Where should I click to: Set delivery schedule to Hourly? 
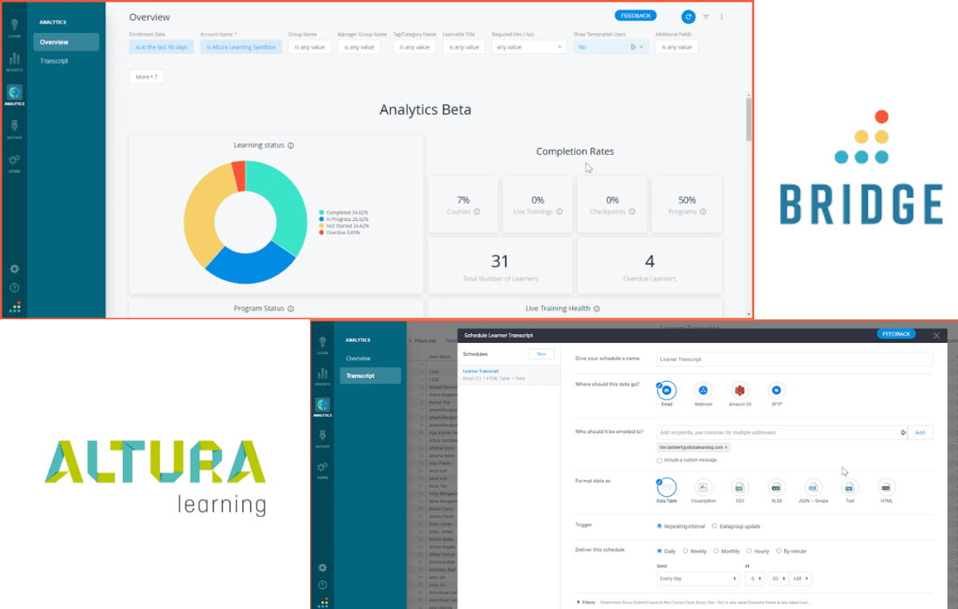click(x=749, y=551)
